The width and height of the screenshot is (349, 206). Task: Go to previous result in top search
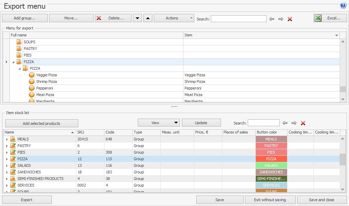click(272, 19)
